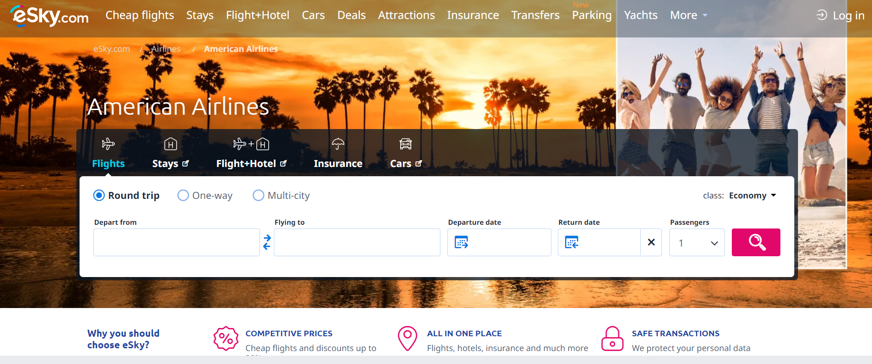Clear the return date with the X

click(651, 242)
